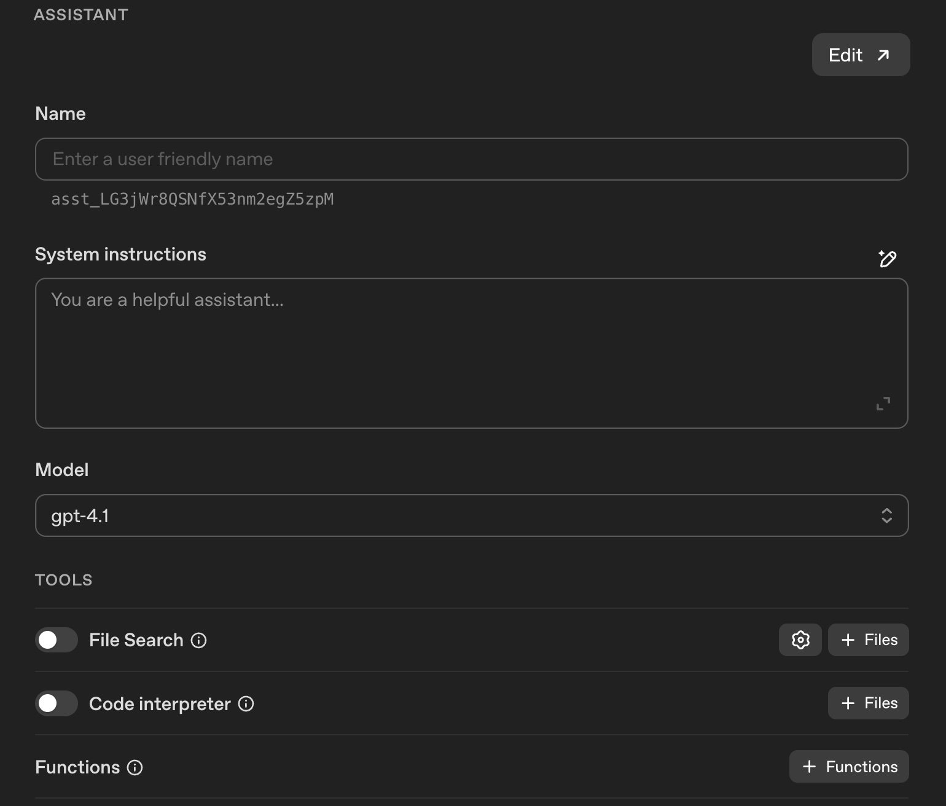The height and width of the screenshot is (806, 946).
Task: Click the Edit button text
Action: (845, 55)
